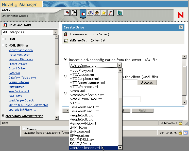Select Import driver configuration from server radio
This screenshot has height=151, width=189.
pos(65,59)
